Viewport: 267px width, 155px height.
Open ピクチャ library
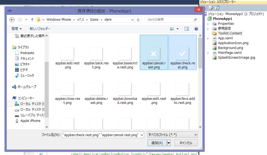(22, 64)
